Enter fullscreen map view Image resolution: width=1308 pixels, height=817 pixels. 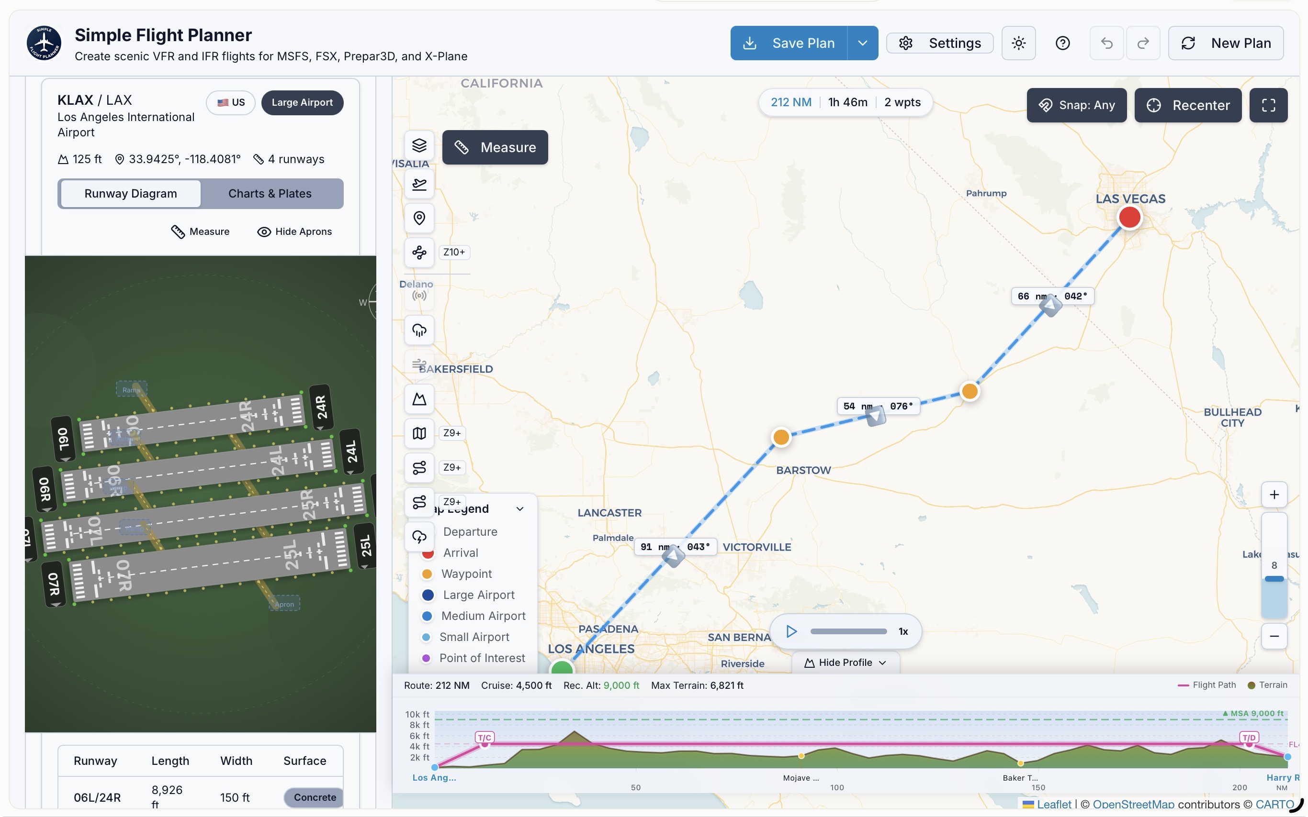pos(1269,105)
